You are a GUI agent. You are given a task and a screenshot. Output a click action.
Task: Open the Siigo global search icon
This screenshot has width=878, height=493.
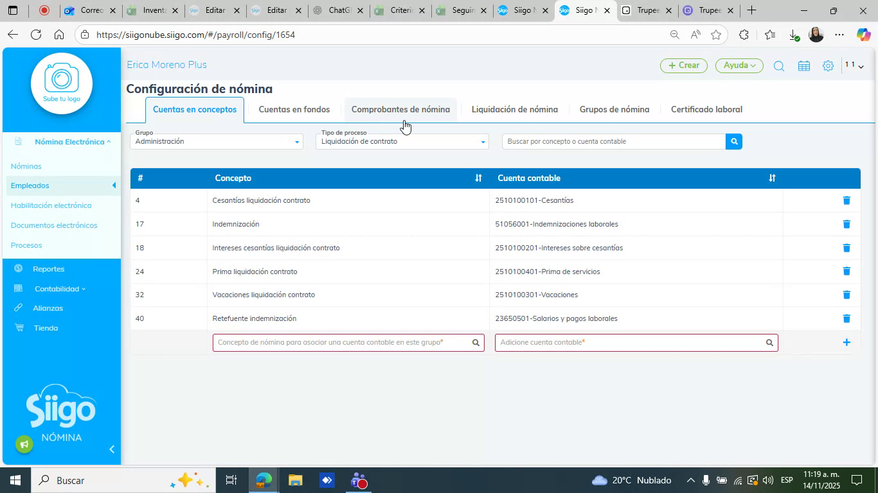tap(778, 65)
